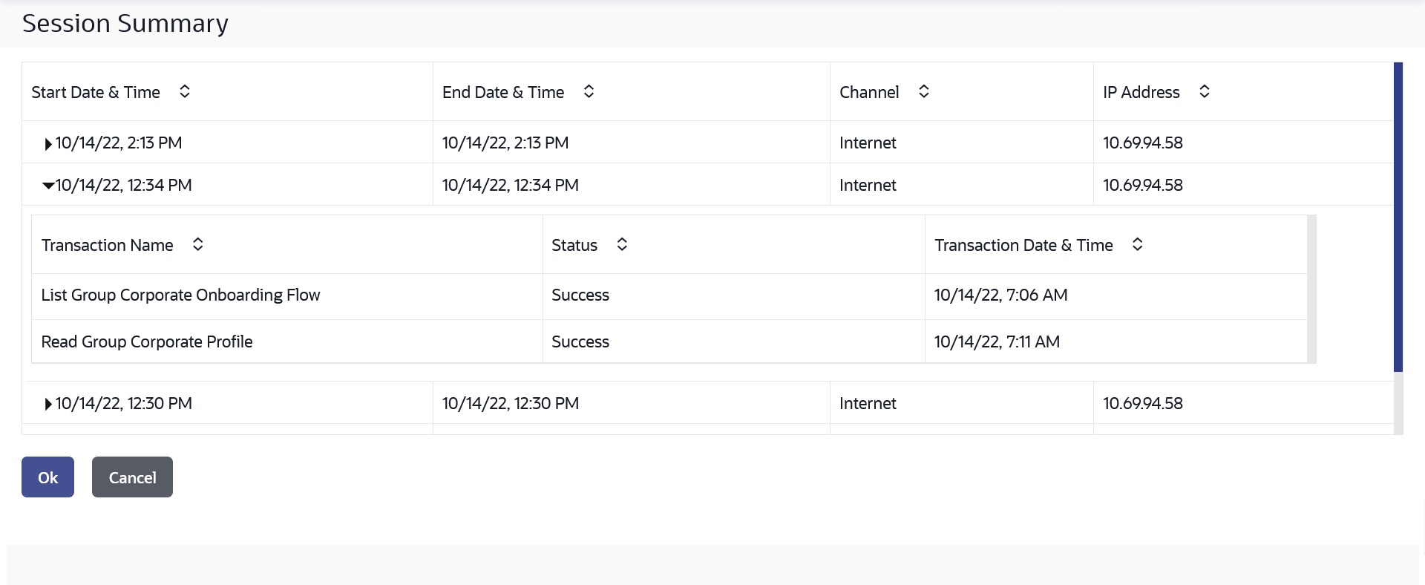Viewport: 1425px width, 585px height.
Task: Sort by Transaction Date & Time icon
Action: click(1137, 244)
